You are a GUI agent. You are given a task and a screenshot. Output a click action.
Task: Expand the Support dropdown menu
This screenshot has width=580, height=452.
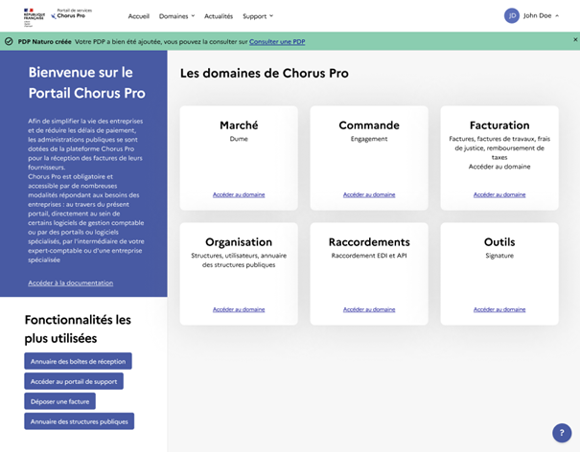pos(258,16)
